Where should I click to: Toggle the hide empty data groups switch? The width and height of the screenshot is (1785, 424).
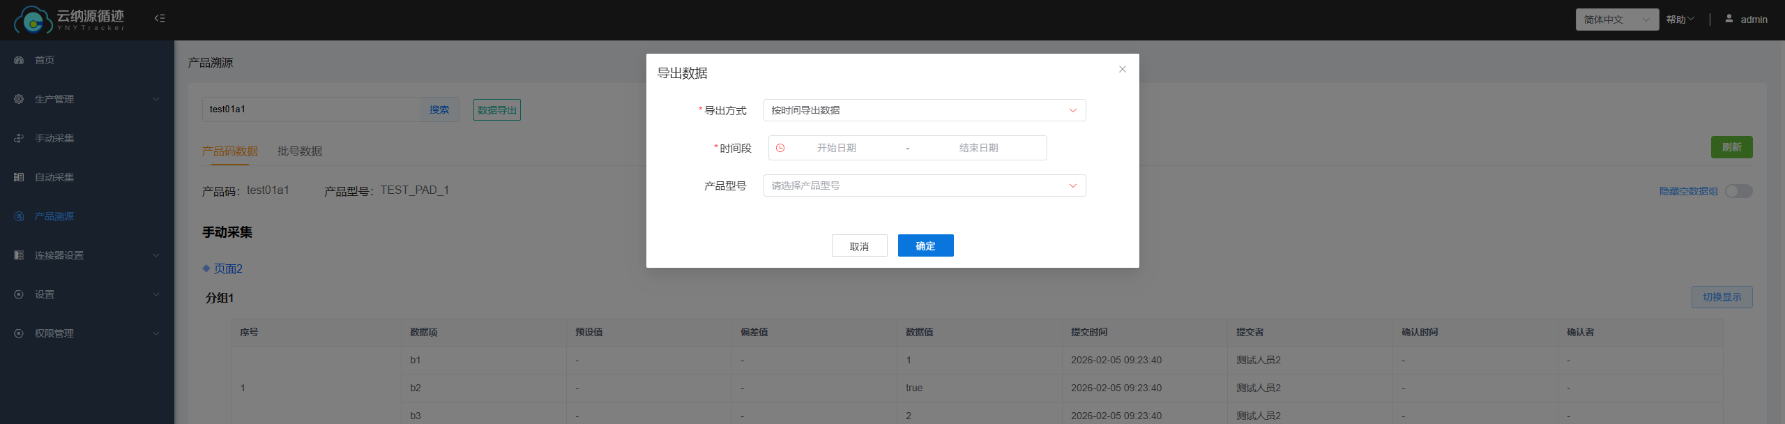tap(1738, 191)
